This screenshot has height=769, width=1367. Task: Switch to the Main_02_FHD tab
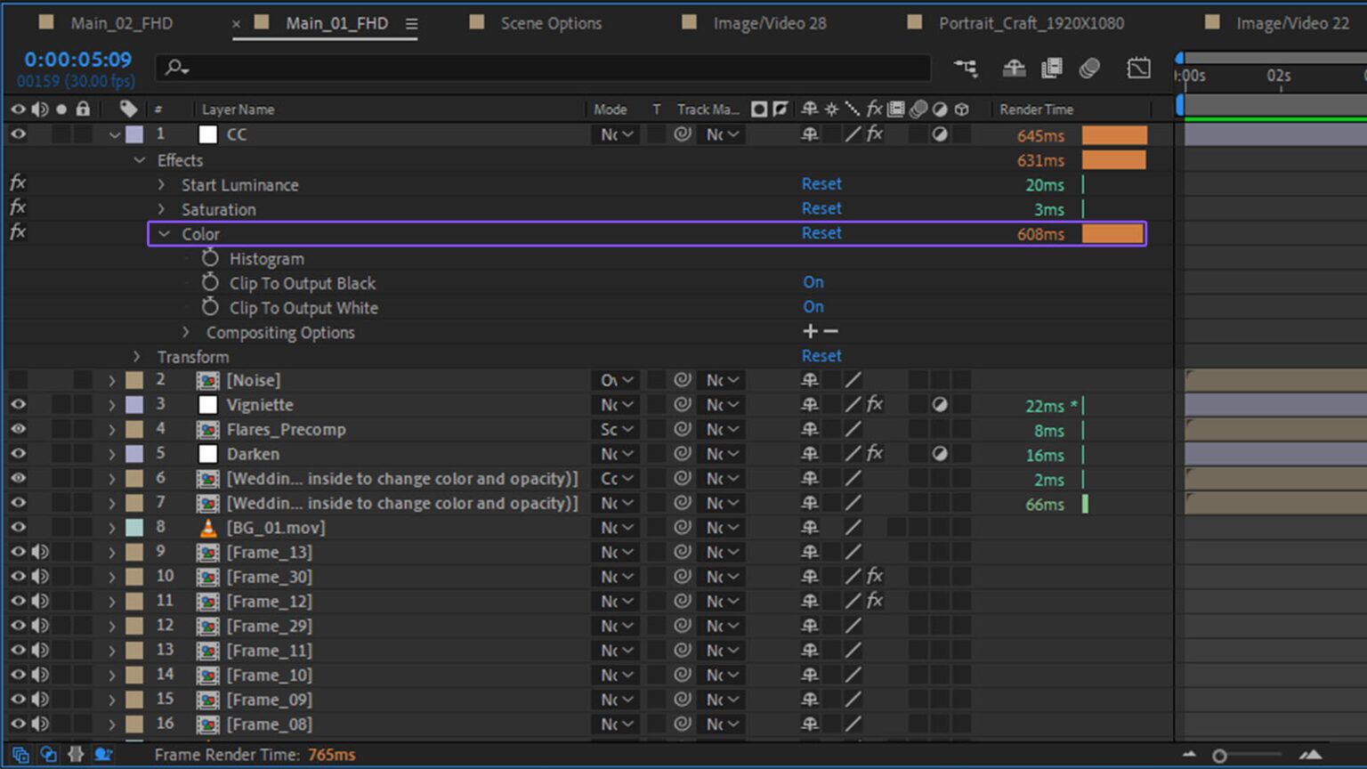tap(122, 23)
